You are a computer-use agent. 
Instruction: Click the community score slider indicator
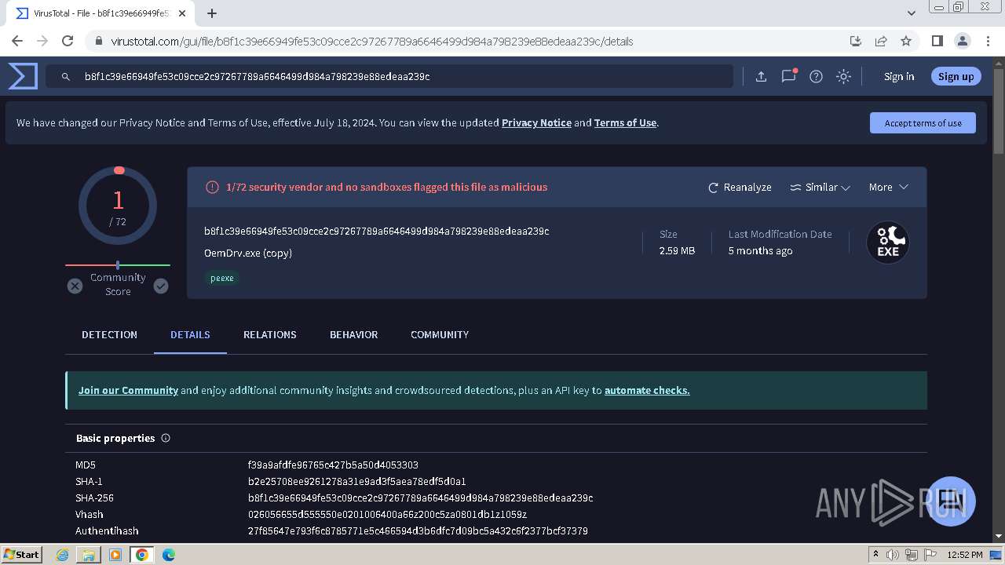tap(118, 265)
